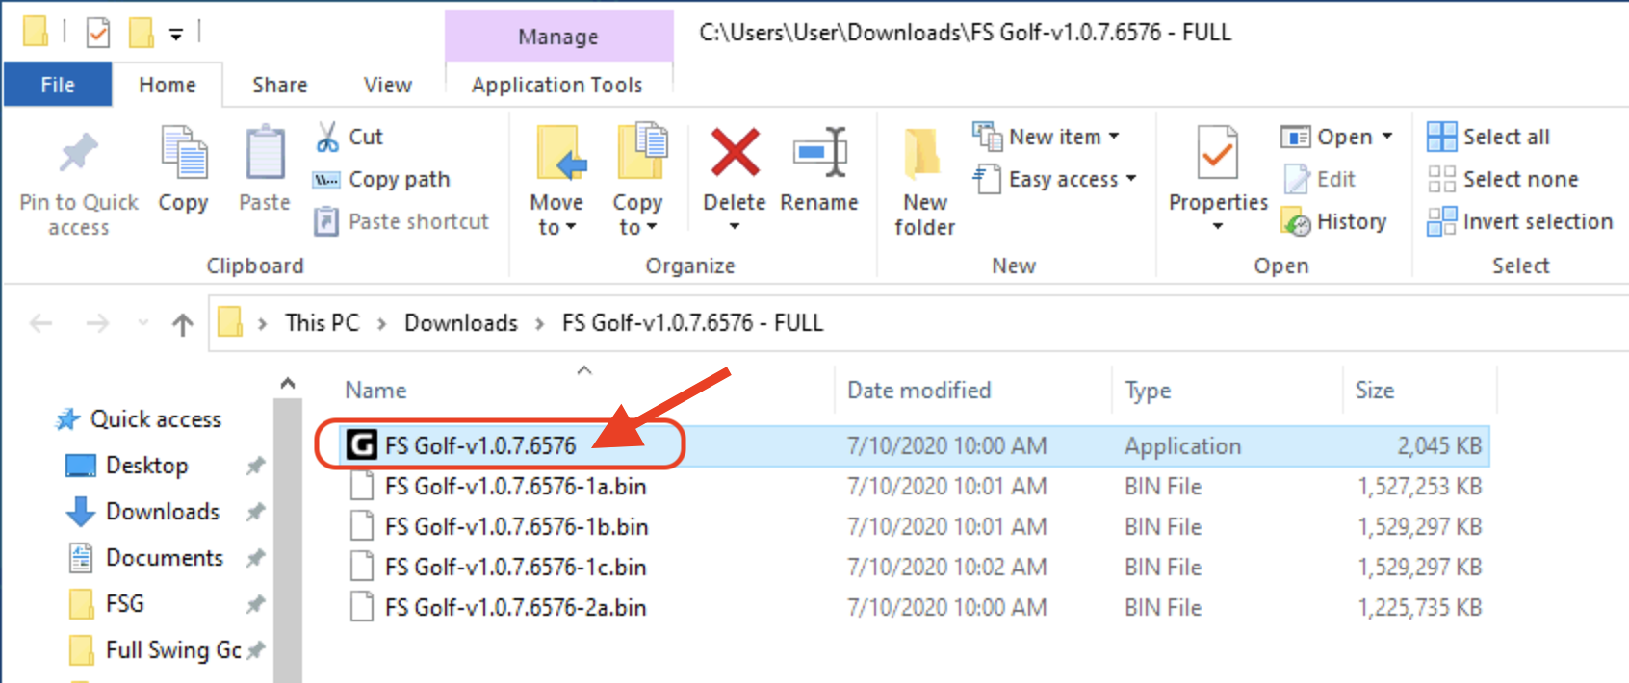Sort files by the Size column header
The height and width of the screenshot is (683, 1629).
click(1375, 391)
